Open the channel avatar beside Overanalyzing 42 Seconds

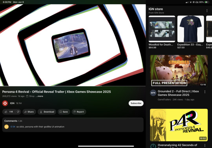153,146
